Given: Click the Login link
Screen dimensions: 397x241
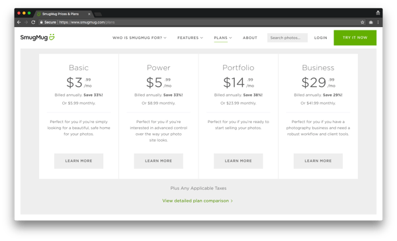Looking at the screenshot, I should coord(320,38).
